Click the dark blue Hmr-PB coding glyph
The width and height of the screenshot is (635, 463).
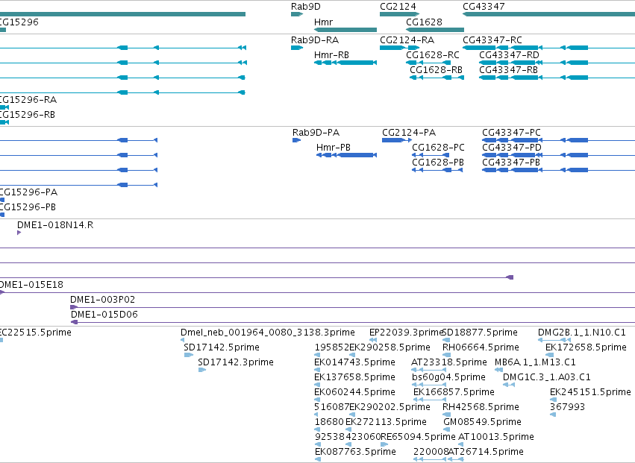click(346, 155)
